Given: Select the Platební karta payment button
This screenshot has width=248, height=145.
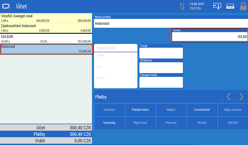Looking at the screenshot, I should [140, 110].
